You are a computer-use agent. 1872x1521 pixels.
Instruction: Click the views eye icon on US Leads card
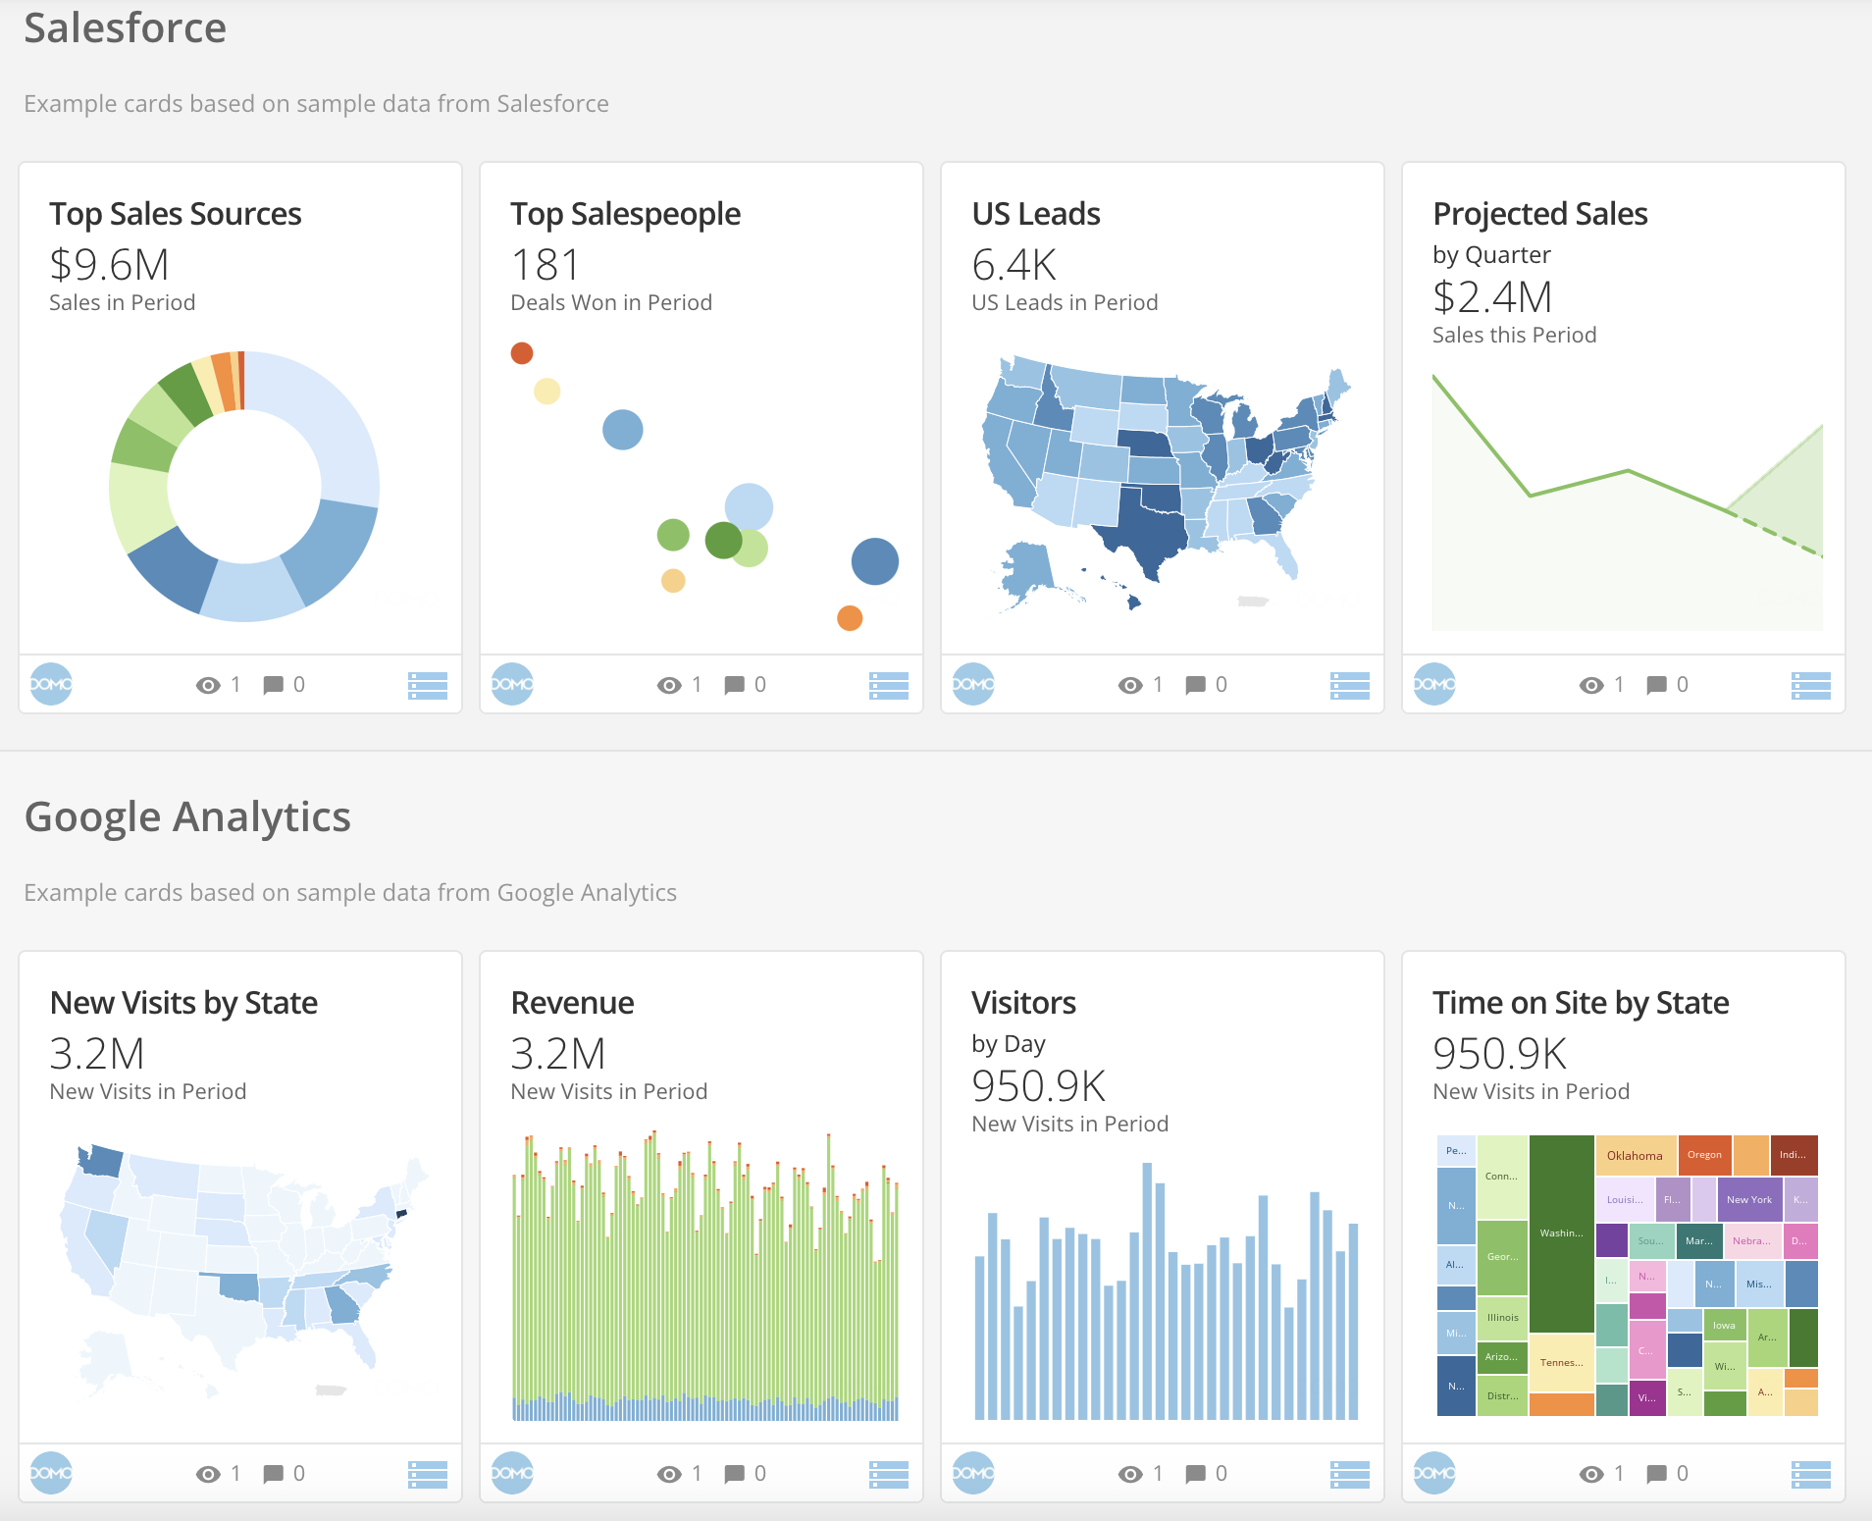tap(1130, 685)
